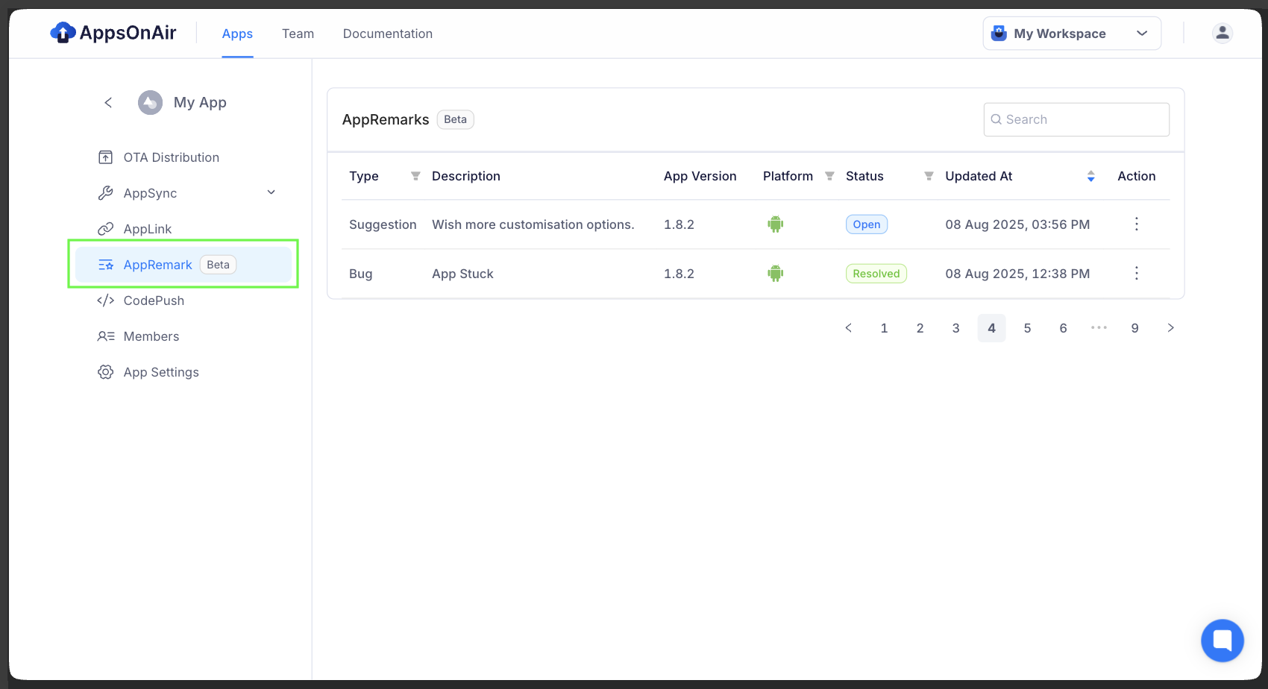
Task: Click the CodePush code brackets icon
Action: pos(106,301)
